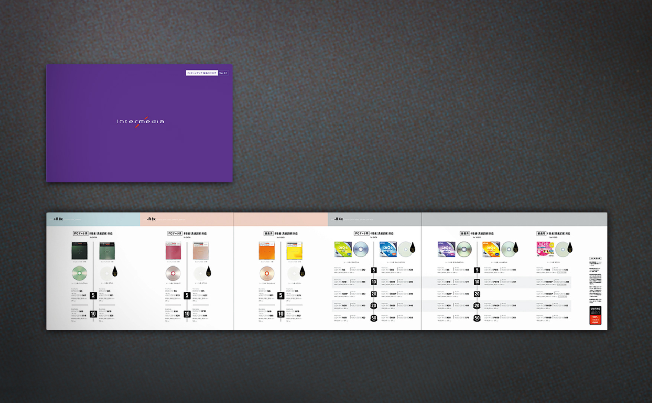Click square 20-pack badge in -R 4x PC data column
Image resolution: width=652 pixels, height=403 pixels.
[374, 294]
